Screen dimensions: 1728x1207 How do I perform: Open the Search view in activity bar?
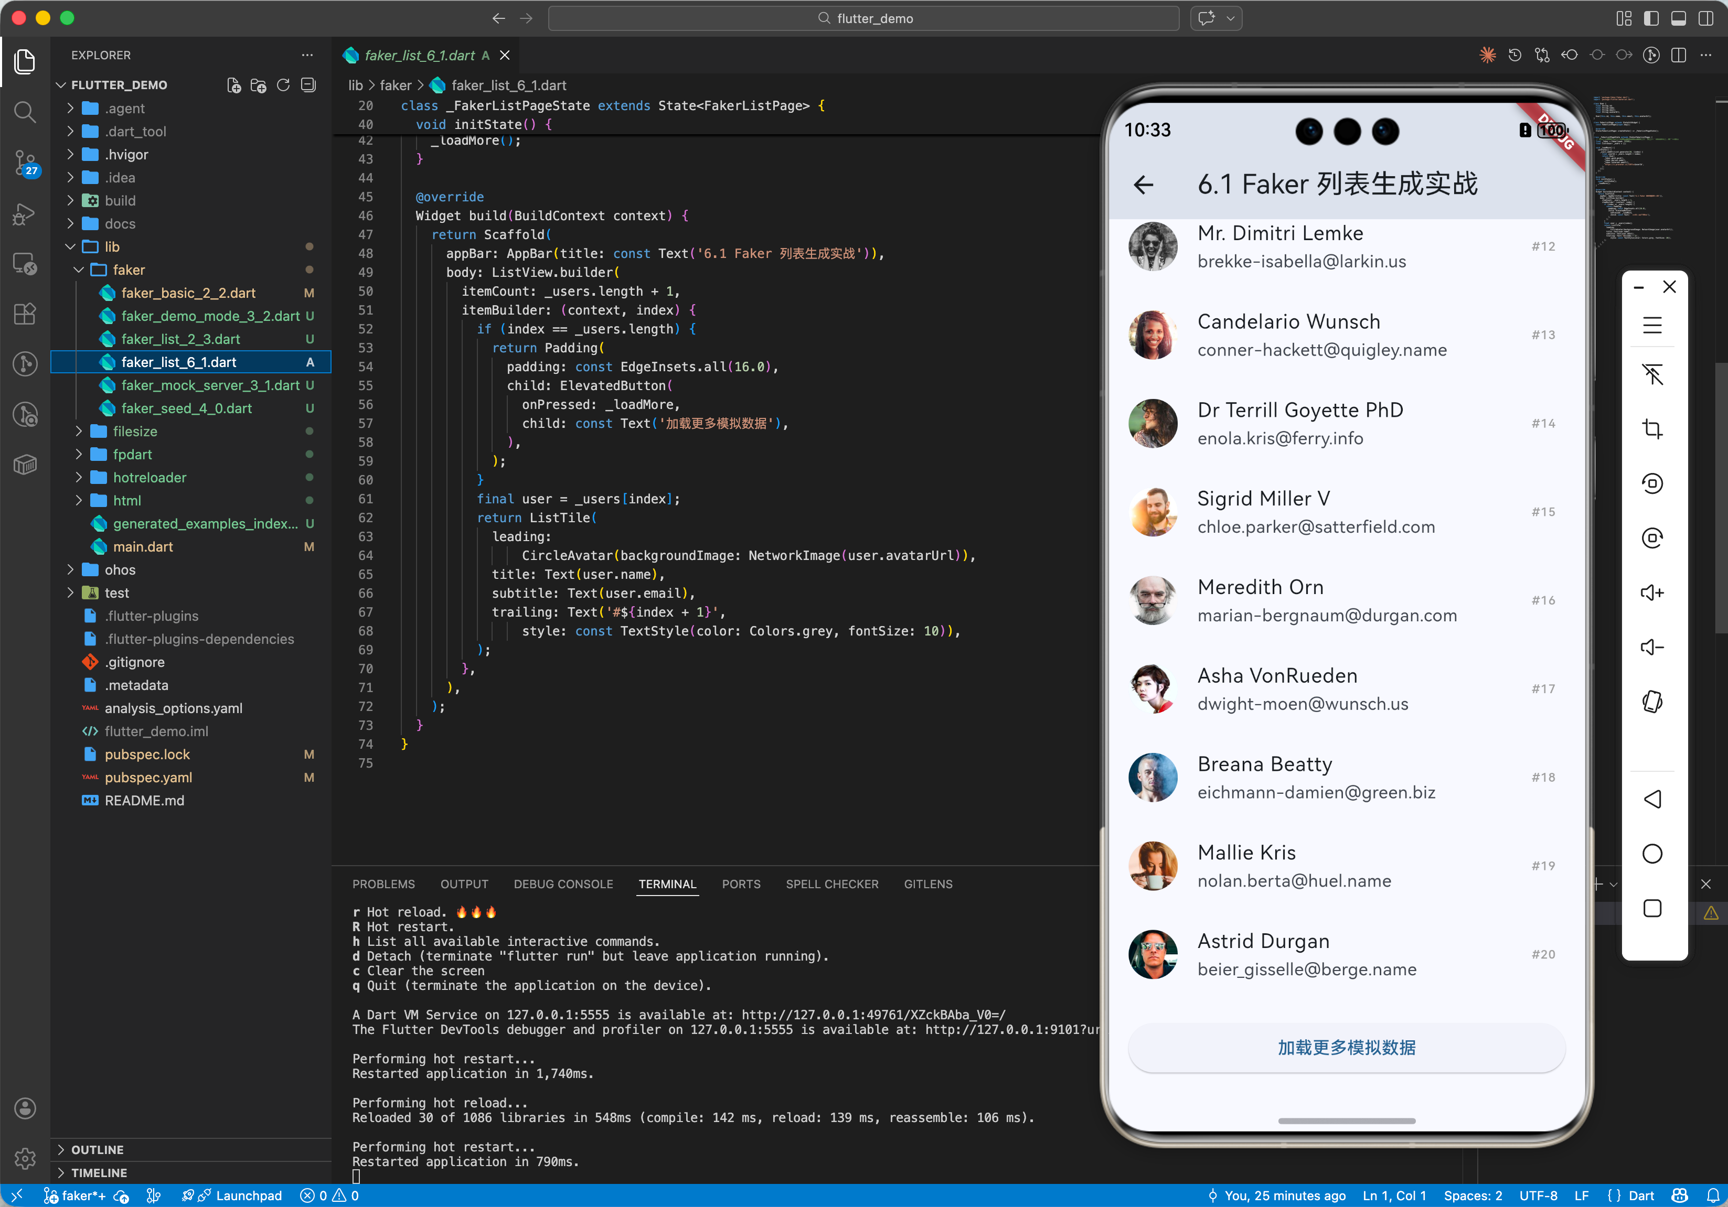click(25, 112)
